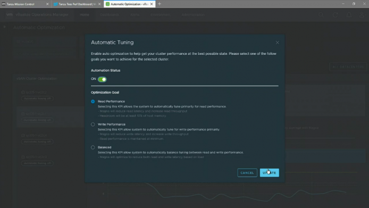This screenshot has width=369, height=208.
Task: Choose the Balanced optimization goal
Action: (93, 147)
